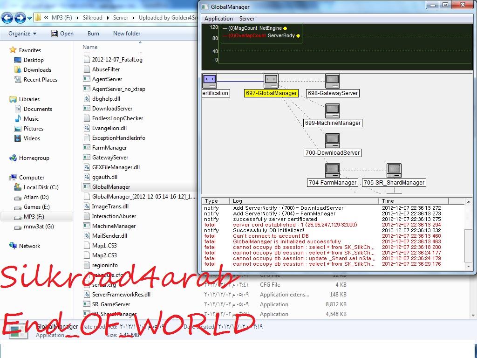Select the Aflam (D:) drive
This screenshot has height=358, width=477.
tap(36, 197)
